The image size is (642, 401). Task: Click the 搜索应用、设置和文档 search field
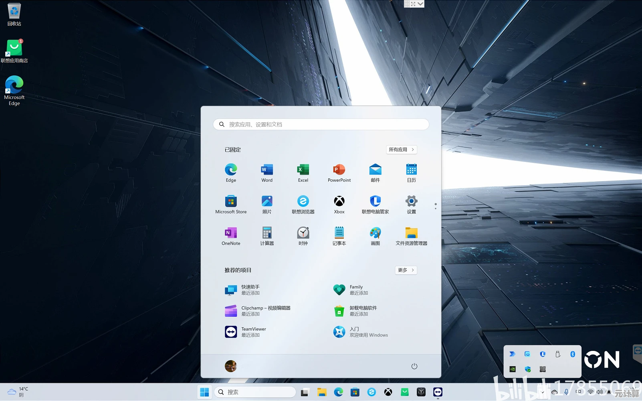click(x=321, y=124)
